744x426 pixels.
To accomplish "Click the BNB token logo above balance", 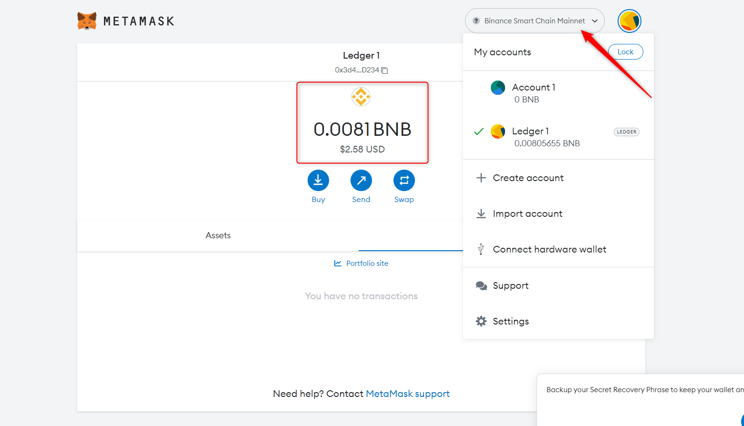I will pos(361,97).
